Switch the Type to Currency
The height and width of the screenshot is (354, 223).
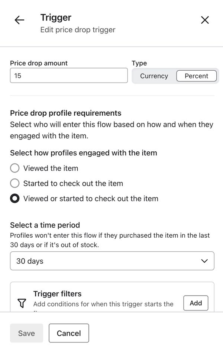point(154,76)
